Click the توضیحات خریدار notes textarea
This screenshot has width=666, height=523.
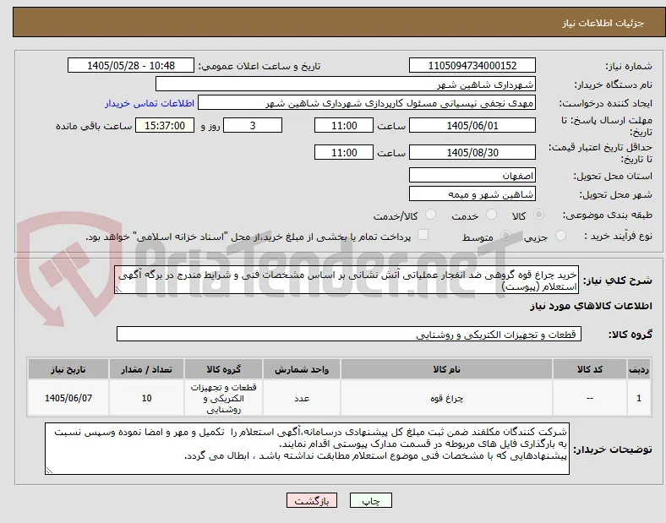pyautogui.click(x=307, y=449)
